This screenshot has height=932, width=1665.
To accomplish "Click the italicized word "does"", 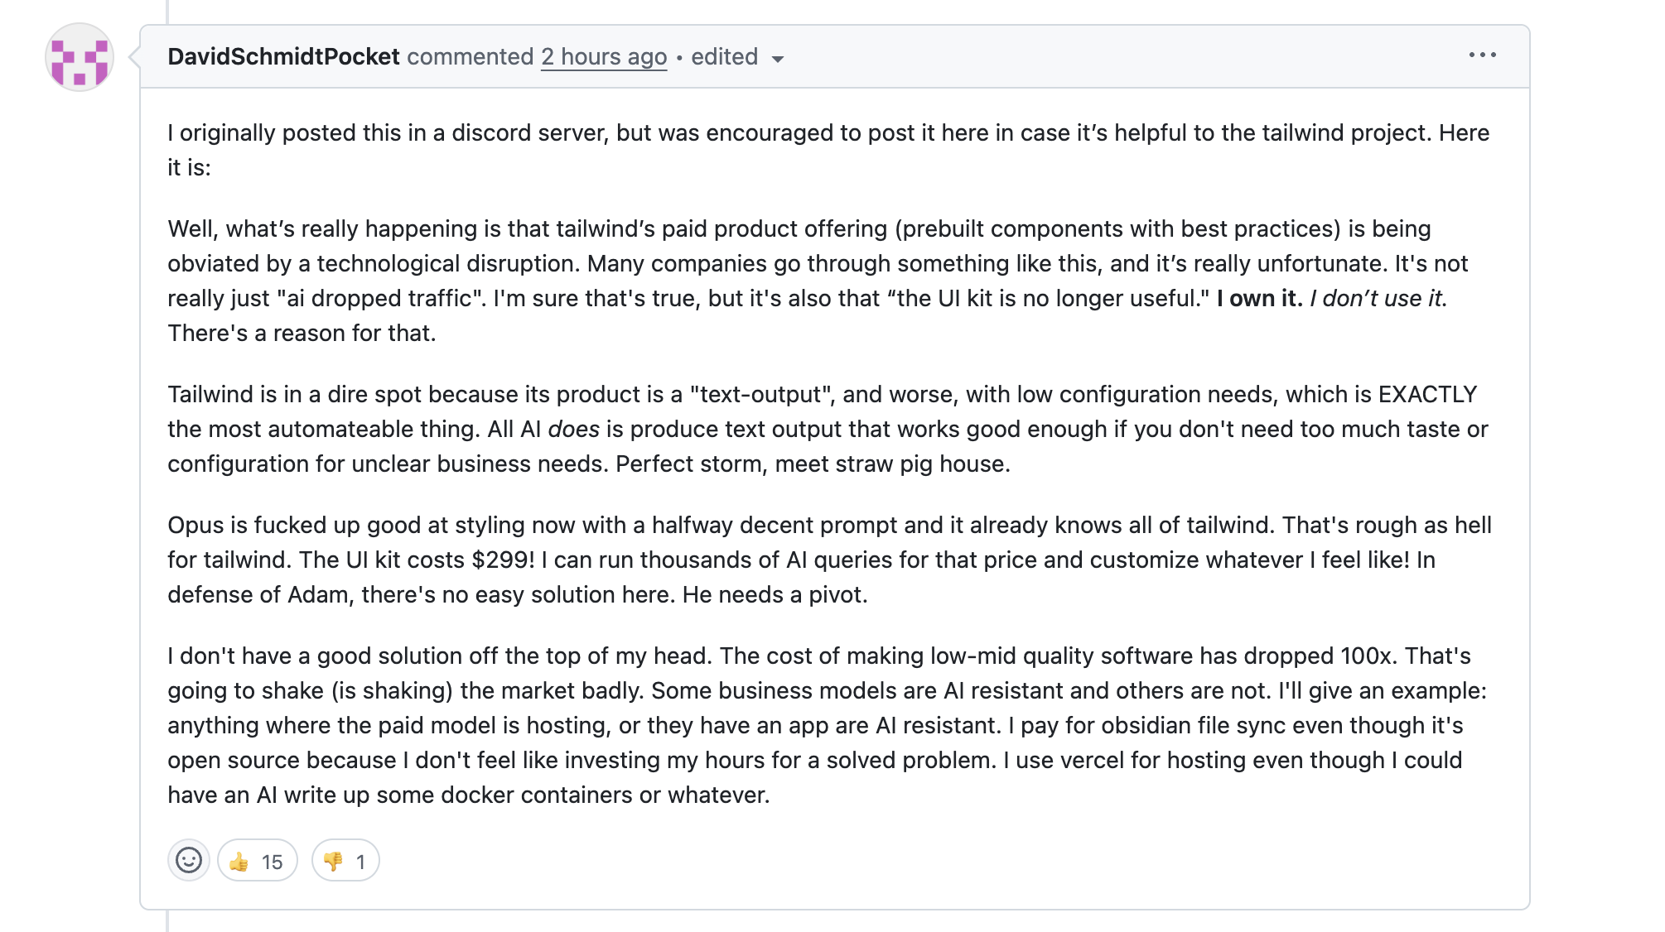I will pos(573,429).
